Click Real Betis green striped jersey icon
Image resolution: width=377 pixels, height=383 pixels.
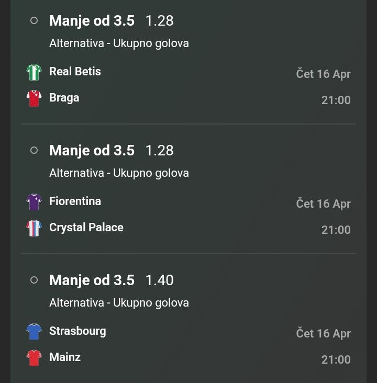click(x=34, y=72)
